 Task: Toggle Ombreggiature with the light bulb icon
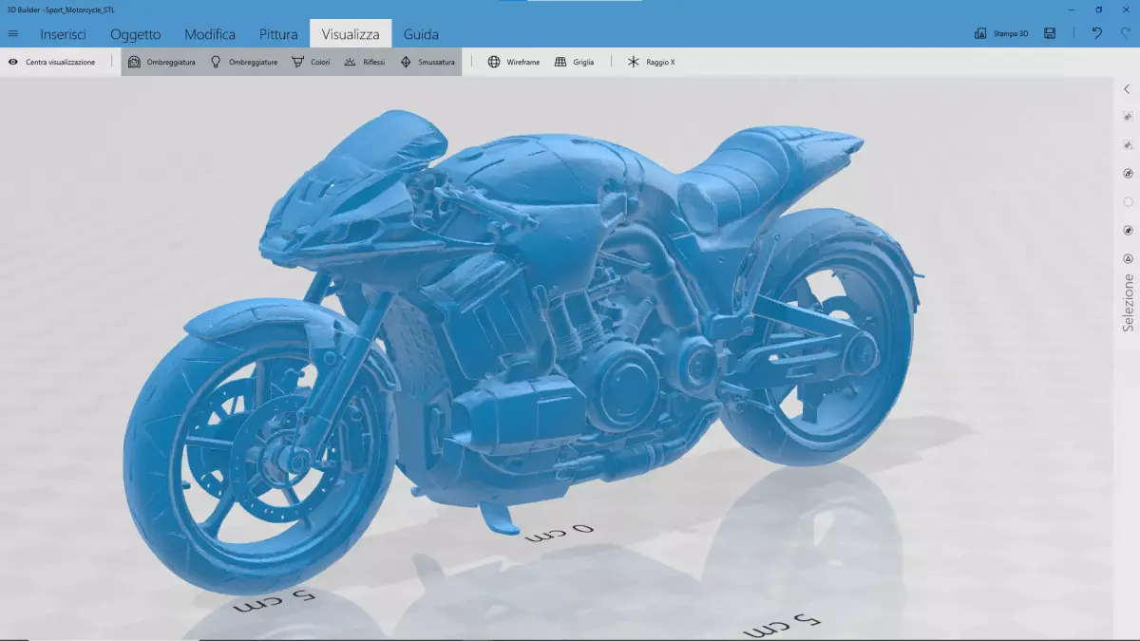point(244,62)
